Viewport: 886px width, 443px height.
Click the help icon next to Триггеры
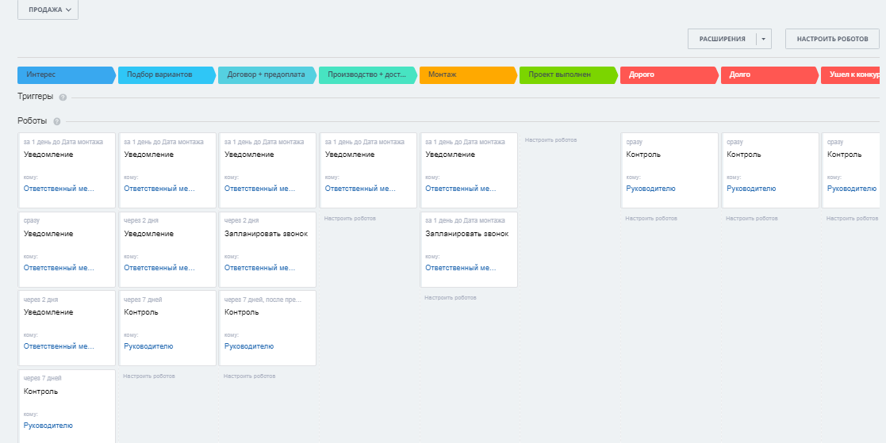(x=63, y=97)
